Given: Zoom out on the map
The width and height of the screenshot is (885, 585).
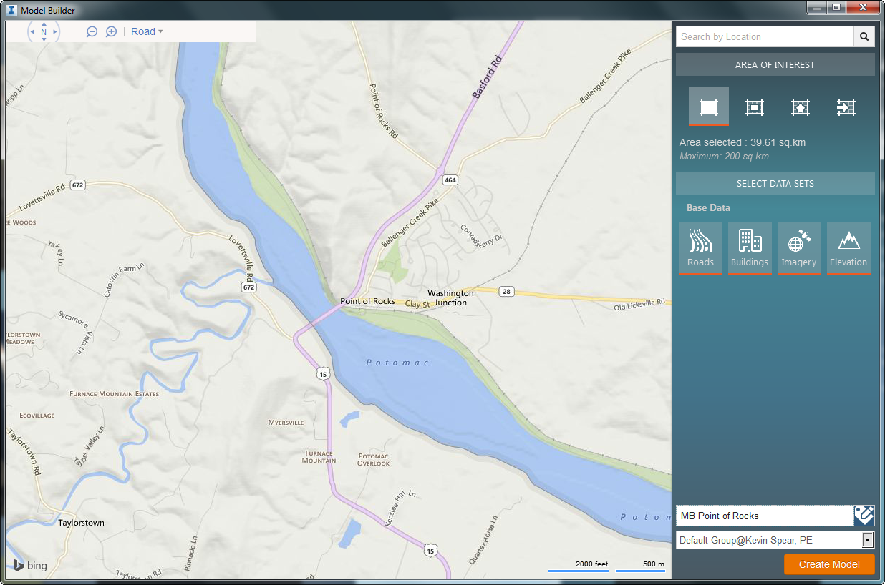Looking at the screenshot, I should tap(92, 31).
